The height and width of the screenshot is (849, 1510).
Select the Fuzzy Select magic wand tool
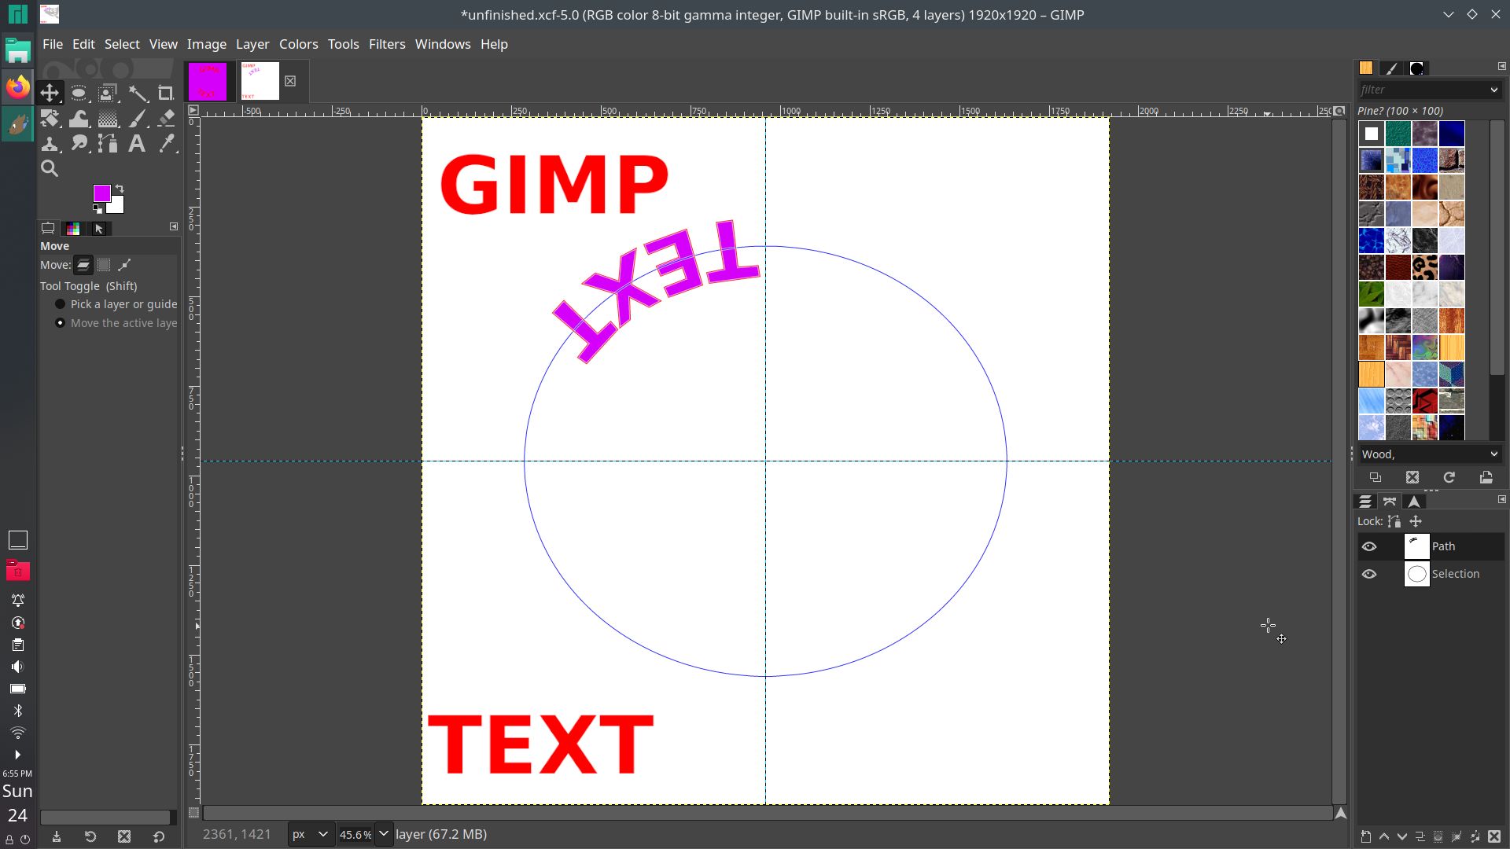(x=138, y=94)
